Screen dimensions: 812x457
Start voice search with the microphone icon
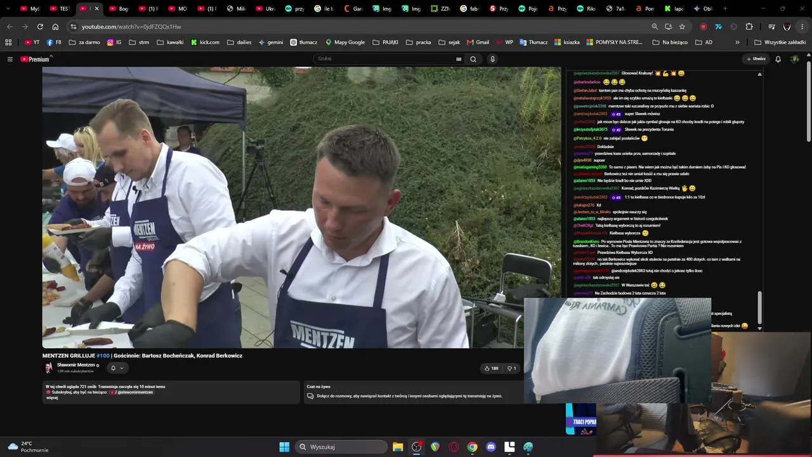pos(492,59)
